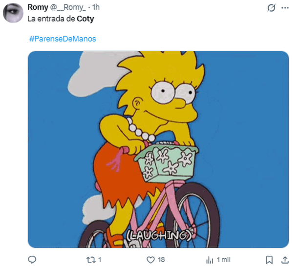Open the more options ellipsis menu
The height and width of the screenshot is (271, 298).
tap(285, 8)
